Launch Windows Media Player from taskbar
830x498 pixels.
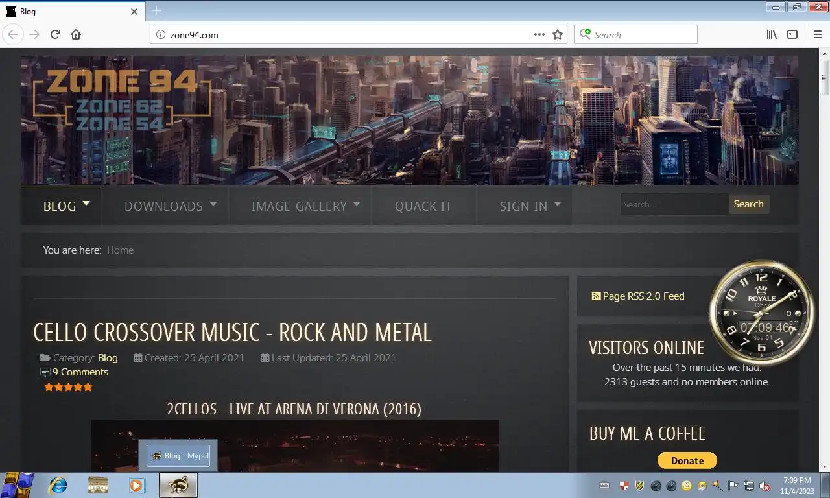137,485
